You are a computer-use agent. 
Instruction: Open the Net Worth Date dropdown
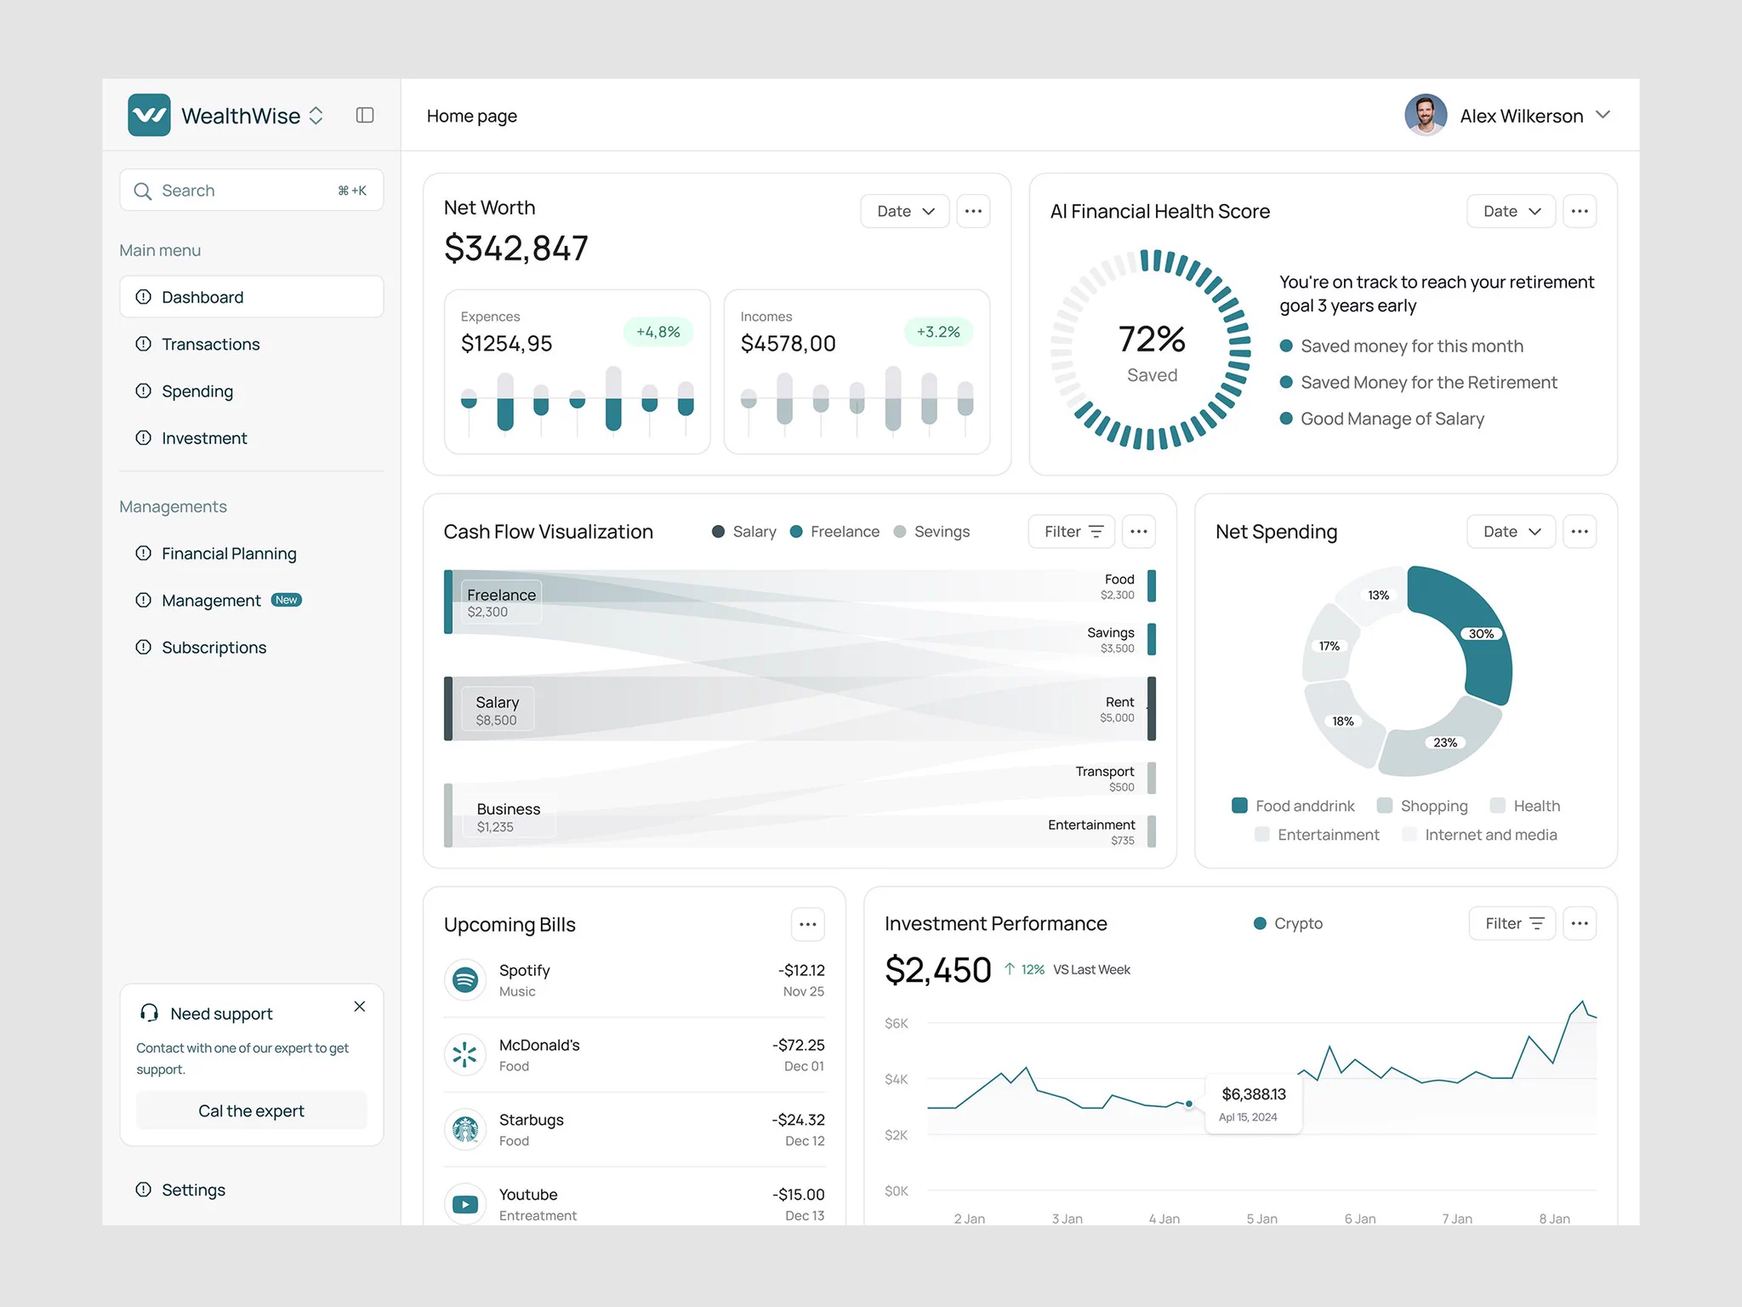[x=905, y=211]
